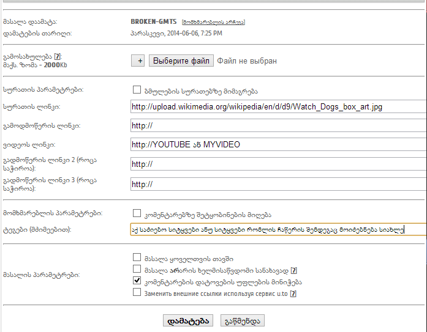
Task: Open help icon beside მასალა არარის ხელმისაწვდომი სანახავად
Action: tap(294, 270)
